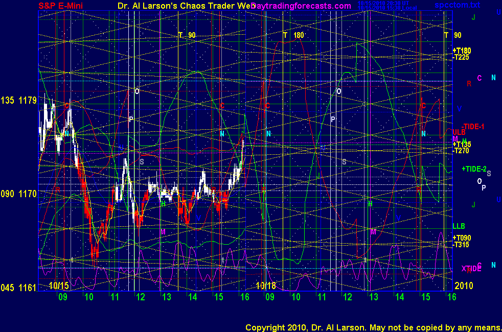
Task: Click the "-T225" level label
Action: [461, 57]
